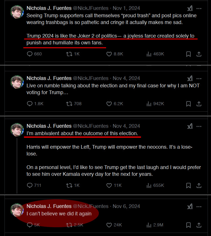Open the Nov 4, 2024 date on rumble tweet

(x=126, y=78)
